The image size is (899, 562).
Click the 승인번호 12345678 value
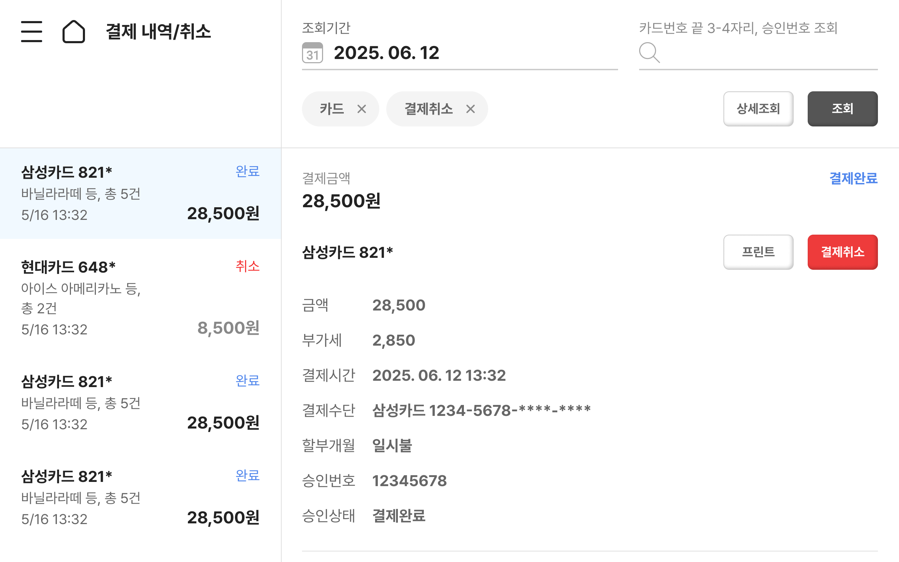click(409, 481)
